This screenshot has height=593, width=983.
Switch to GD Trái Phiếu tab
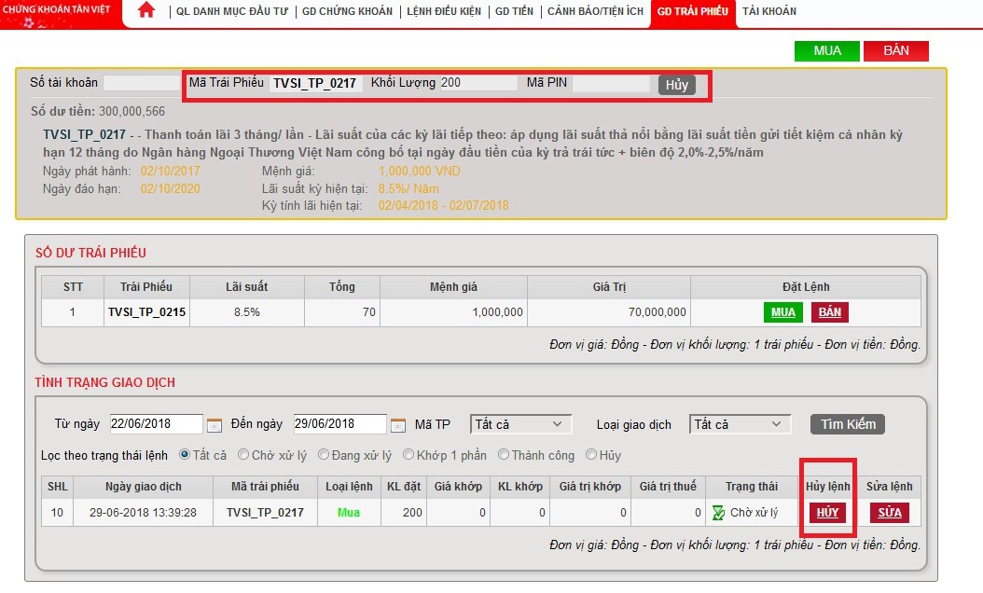click(693, 12)
